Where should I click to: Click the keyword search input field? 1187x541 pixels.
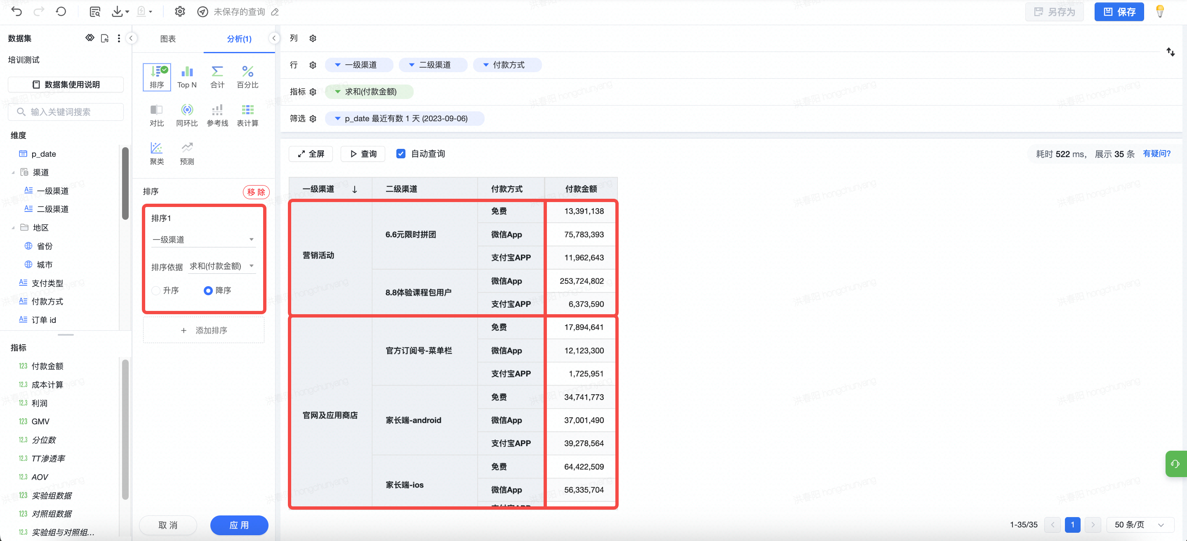(x=66, y=112)
